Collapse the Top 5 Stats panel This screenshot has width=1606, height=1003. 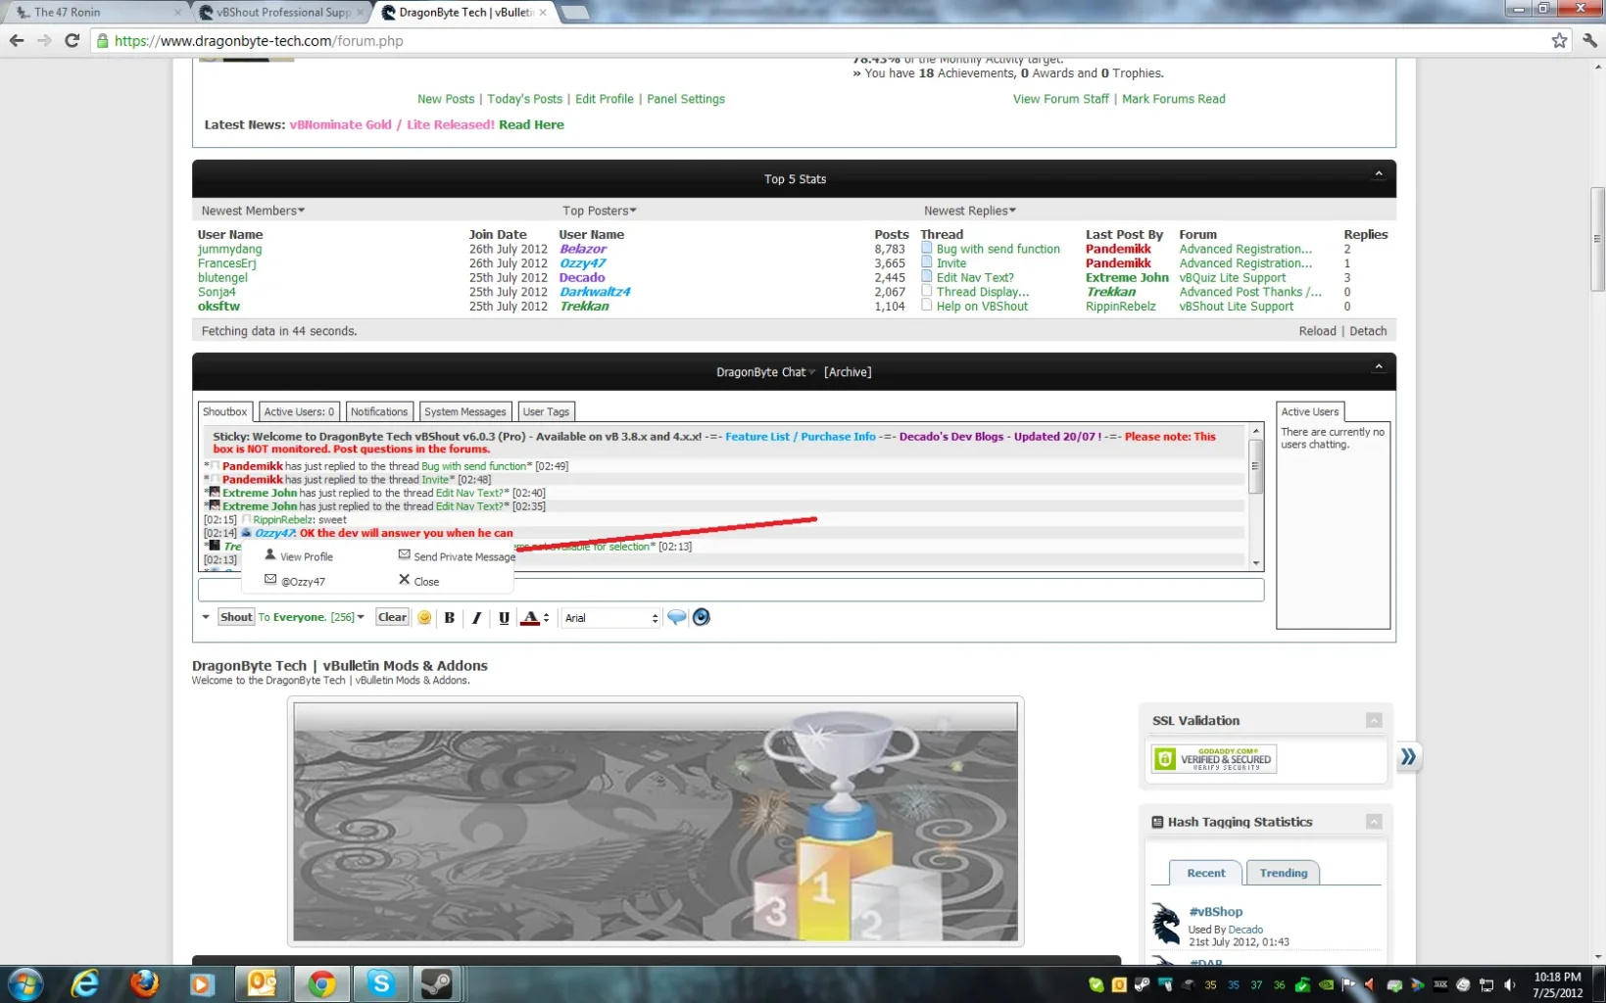(1378, 174)
